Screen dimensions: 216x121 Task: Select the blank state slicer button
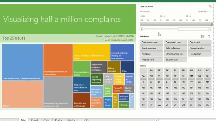click(x=143, y=70)
